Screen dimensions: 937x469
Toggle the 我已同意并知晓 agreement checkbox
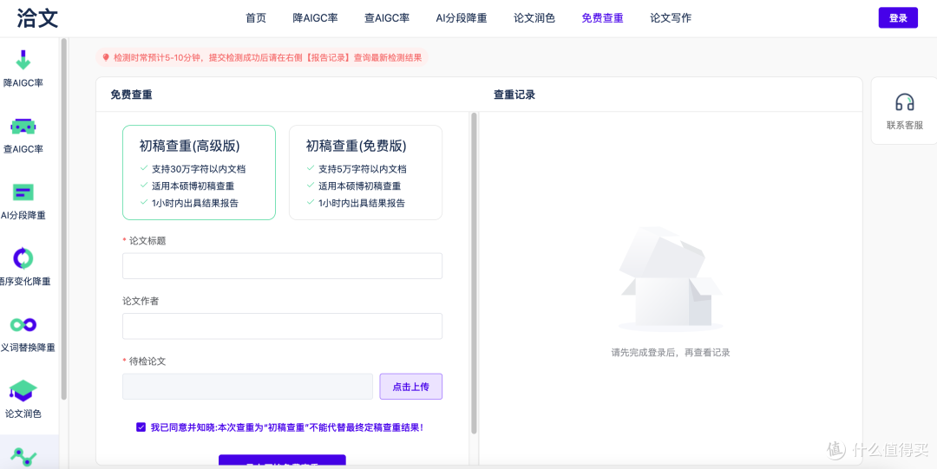[x=141, y=427]
